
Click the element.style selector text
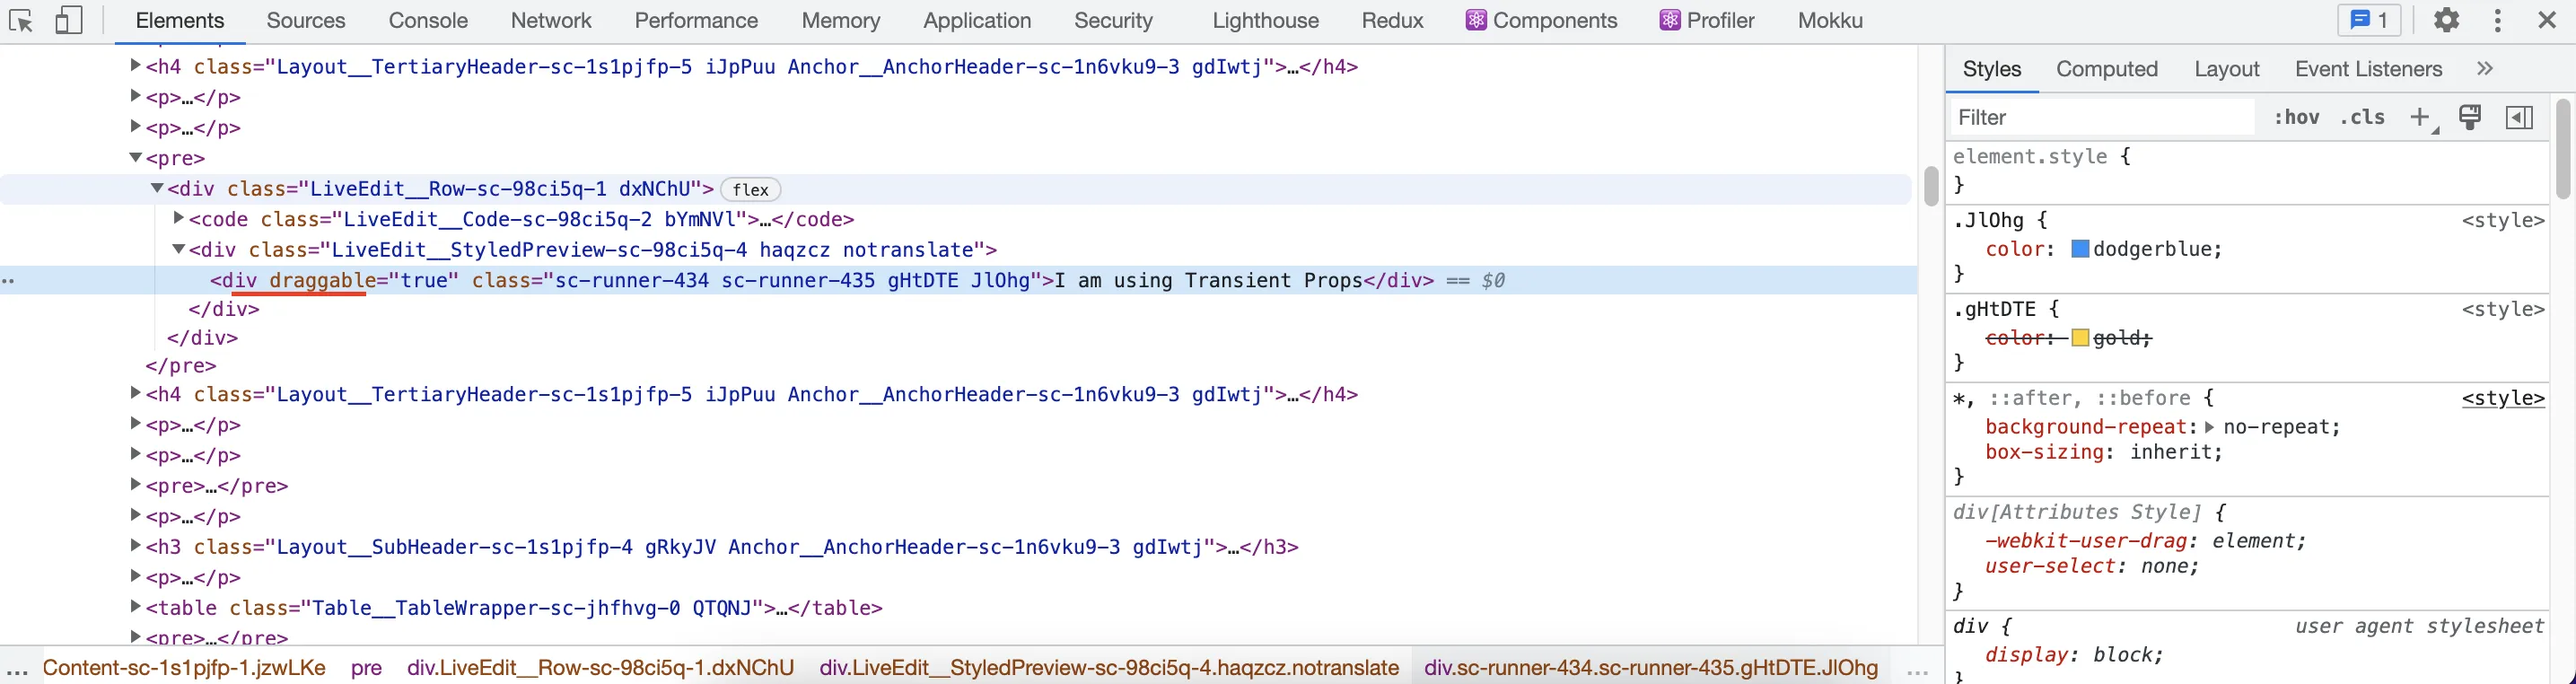[2029, 157]
